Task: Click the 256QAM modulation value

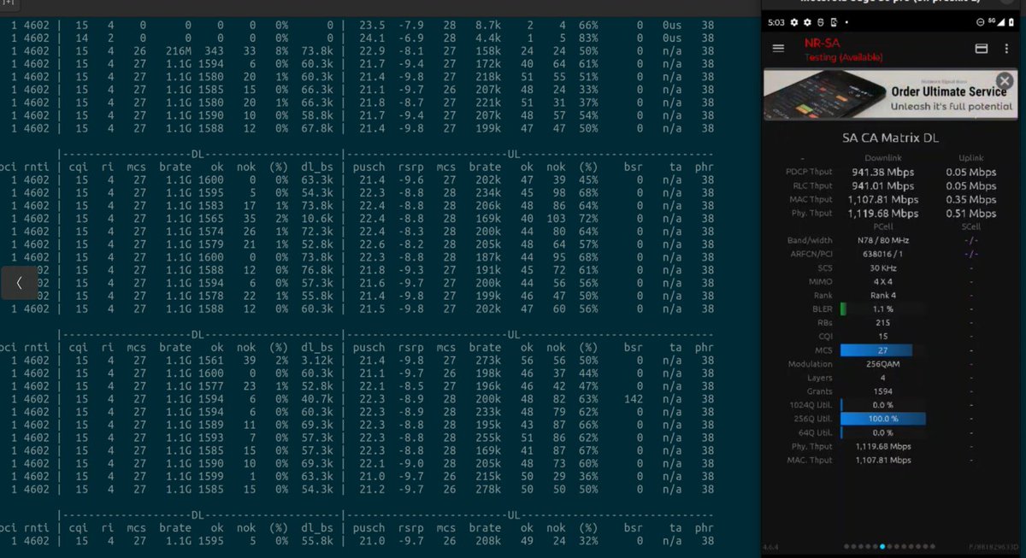Action: [x=883, y=364]
